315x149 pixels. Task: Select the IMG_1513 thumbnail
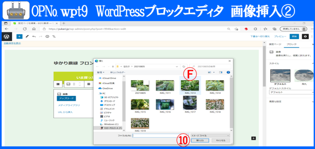pos(190,86)
